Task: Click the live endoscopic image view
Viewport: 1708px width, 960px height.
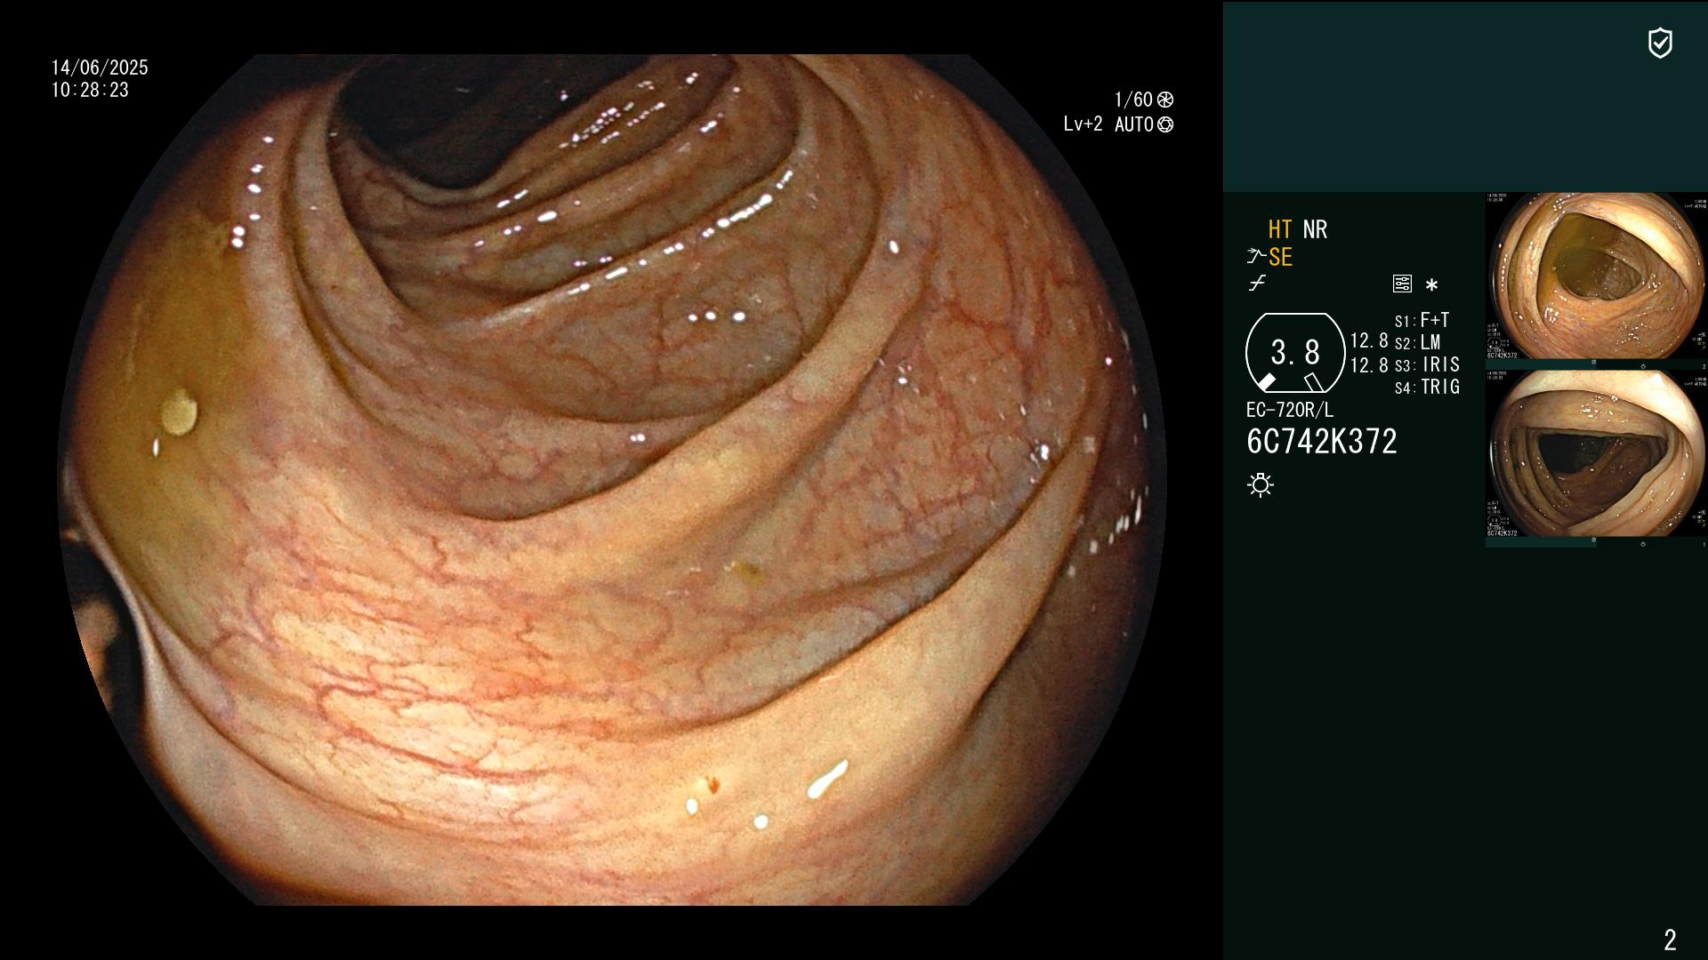Action: point(612,480)
